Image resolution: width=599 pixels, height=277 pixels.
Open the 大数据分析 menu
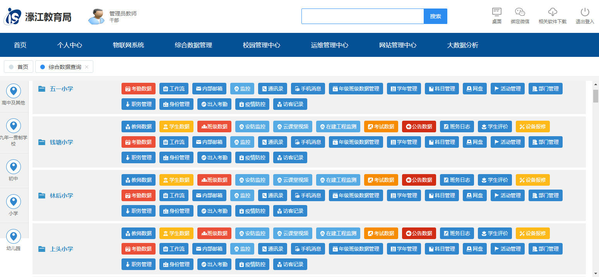click(x=463, y=45)
